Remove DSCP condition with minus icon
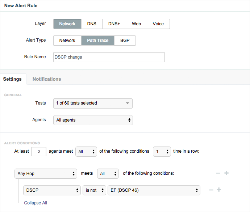 pos(211,190)
